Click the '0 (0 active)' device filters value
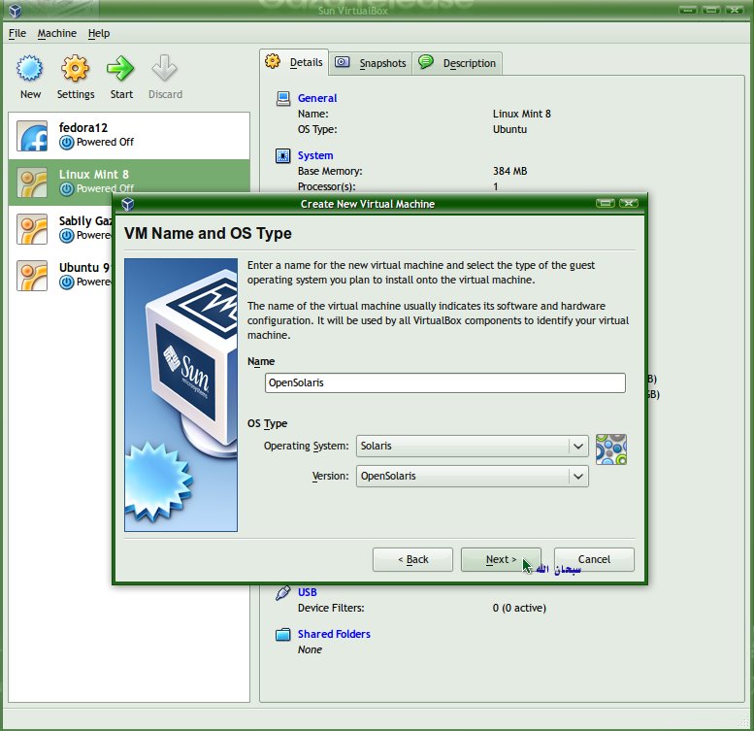Image resolution: width=754 pixels, height=731 pixels. [519, 608]
